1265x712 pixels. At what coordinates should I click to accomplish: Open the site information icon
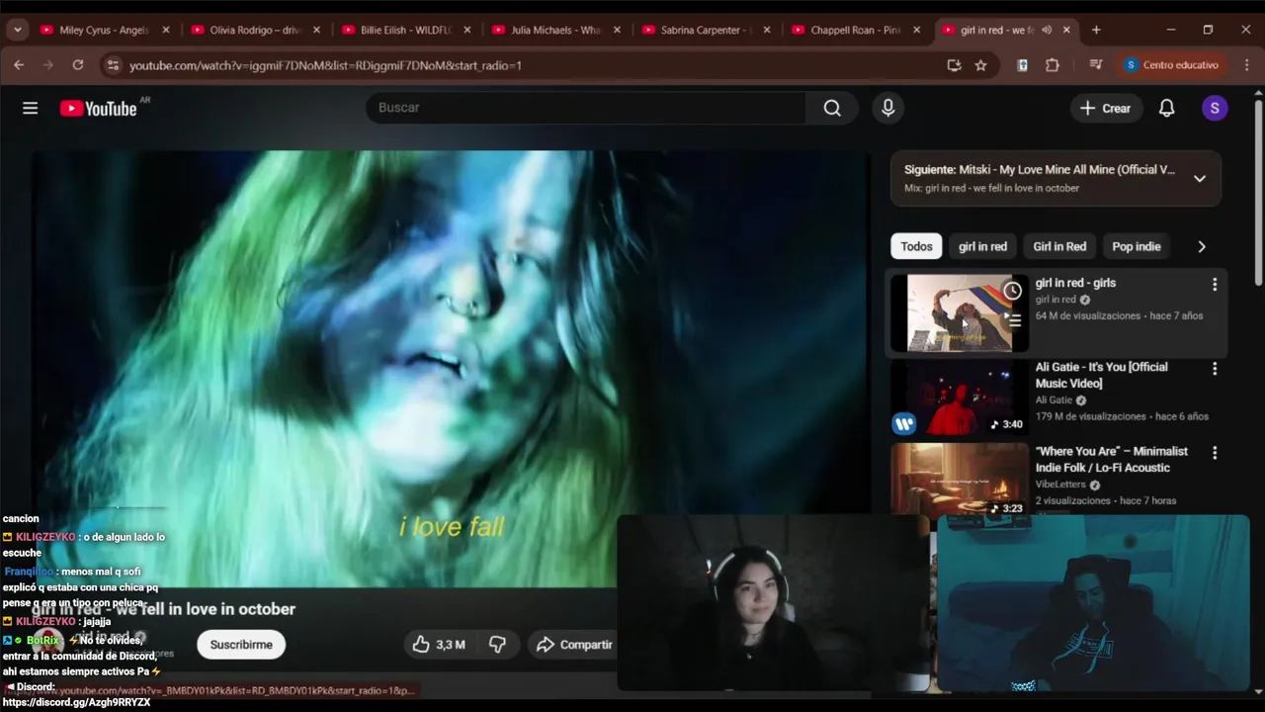(x=113, y=65)
